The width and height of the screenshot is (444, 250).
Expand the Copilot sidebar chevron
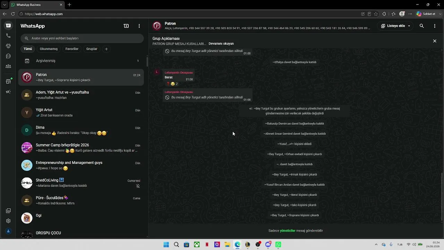(x=440, y=14)
